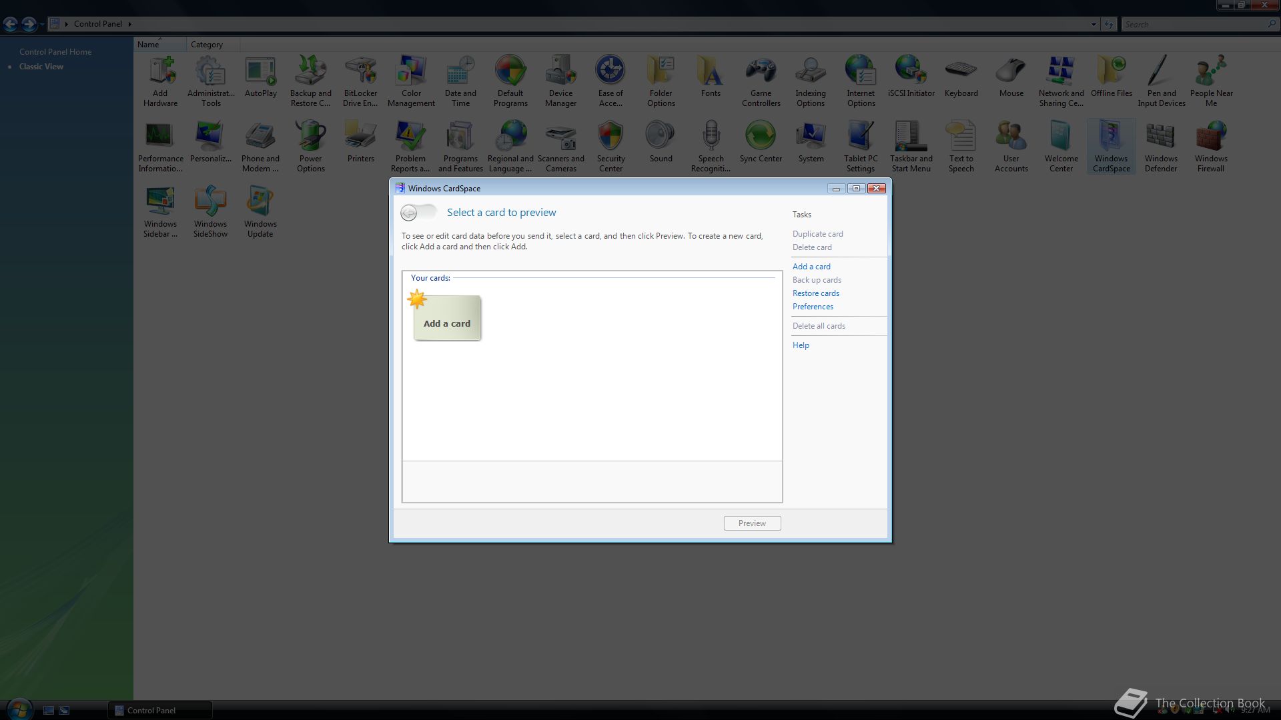The height and width of the screenshot is (720, 1281).
Task: Open CardSpace Preferences link
Action: pos(813,307)
